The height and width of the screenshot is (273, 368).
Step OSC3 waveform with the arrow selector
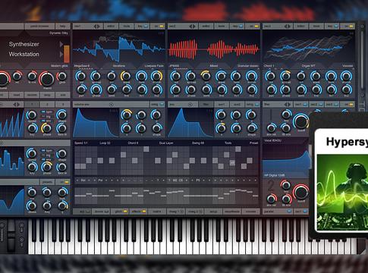click(x=288, y=27)
